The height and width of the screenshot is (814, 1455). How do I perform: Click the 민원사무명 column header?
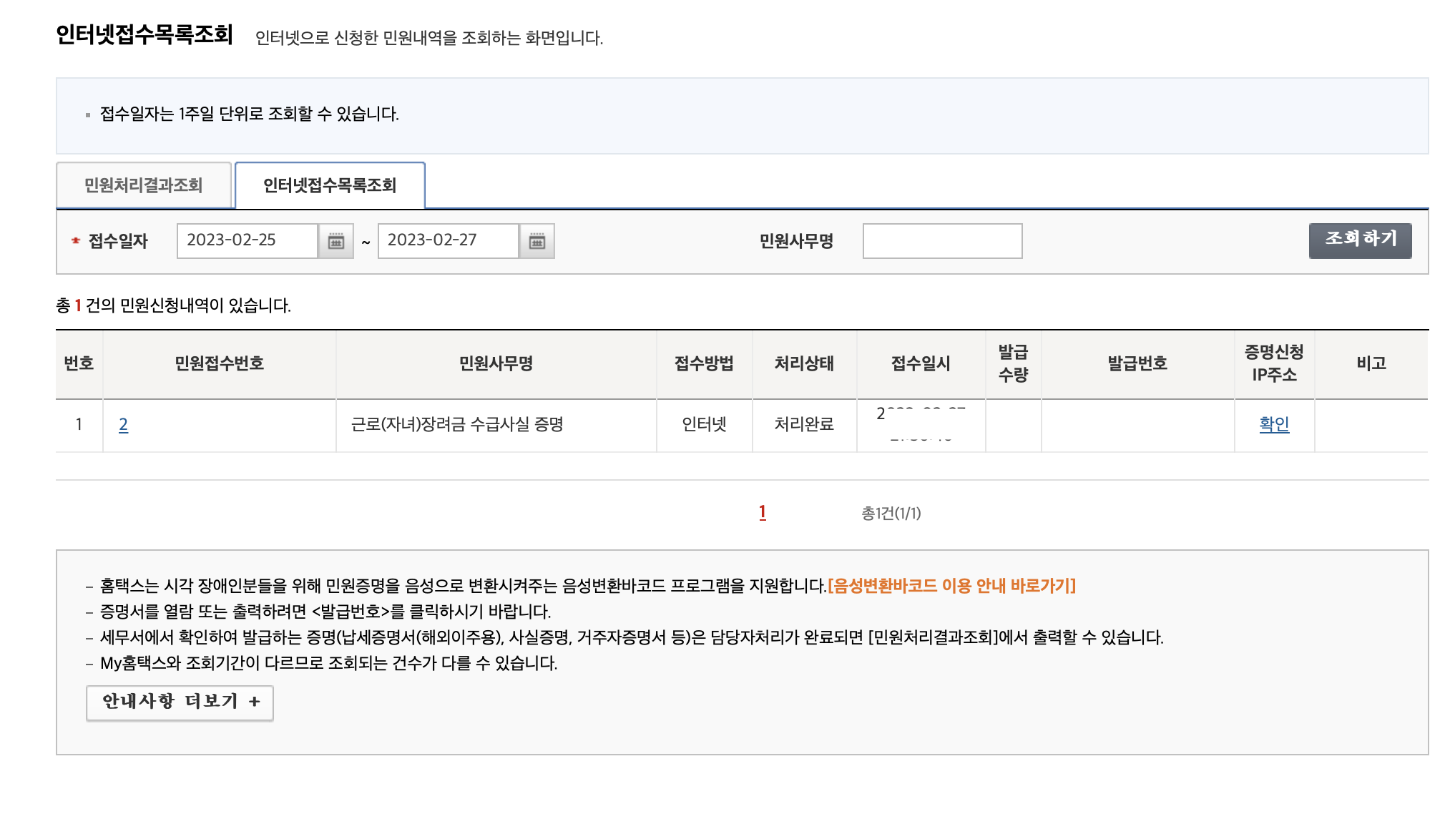[496, 363]
